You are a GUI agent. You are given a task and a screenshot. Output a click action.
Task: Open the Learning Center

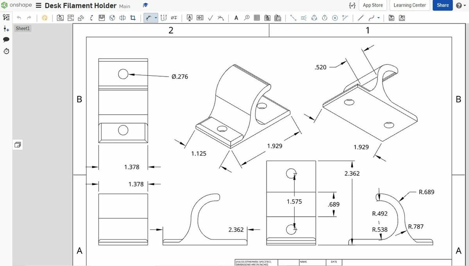pyautogui.click(x=410, y=5)
